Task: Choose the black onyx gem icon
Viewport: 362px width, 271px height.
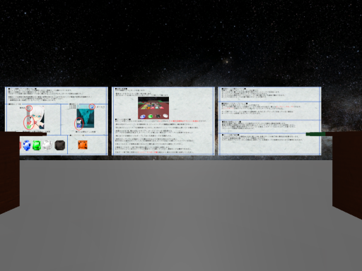Action: coord(59,145)
